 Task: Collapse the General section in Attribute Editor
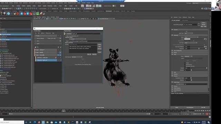tap(172, 30)
